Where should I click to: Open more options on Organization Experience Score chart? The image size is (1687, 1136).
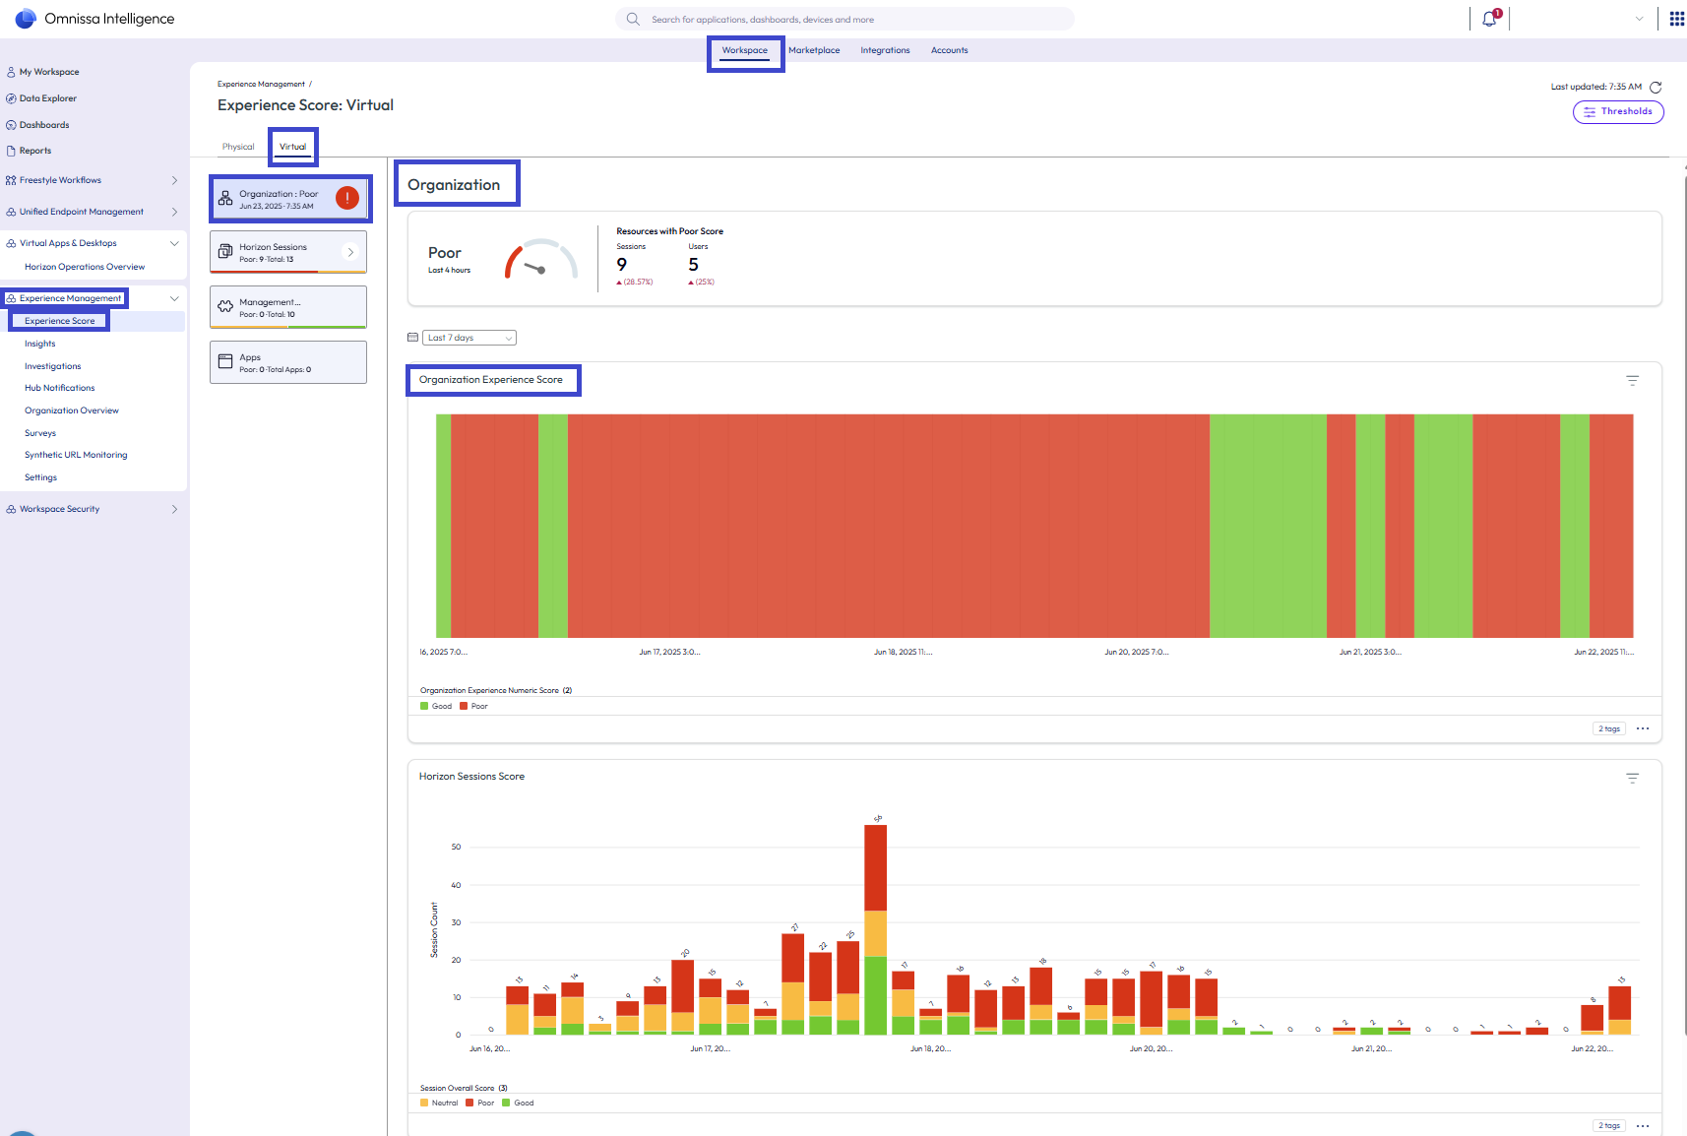click(1643, 728)
